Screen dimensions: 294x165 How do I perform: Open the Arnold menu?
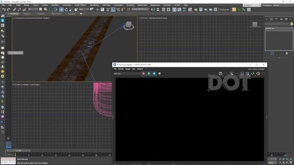(x=177, y=5)
